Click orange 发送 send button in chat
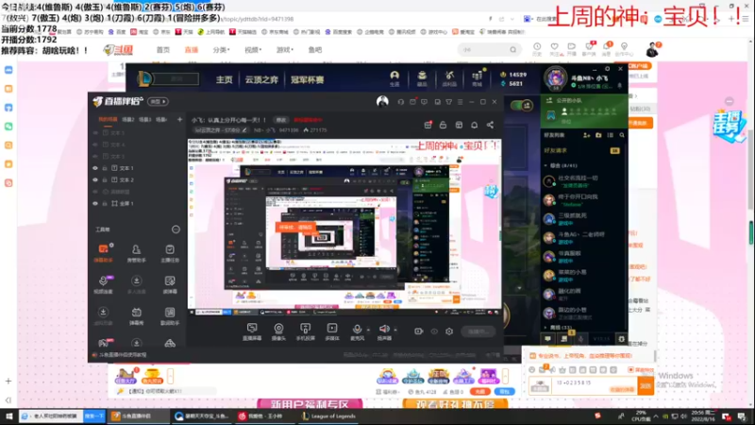The width and height of the screenshot is (755, 425). [x=646, y=385]
